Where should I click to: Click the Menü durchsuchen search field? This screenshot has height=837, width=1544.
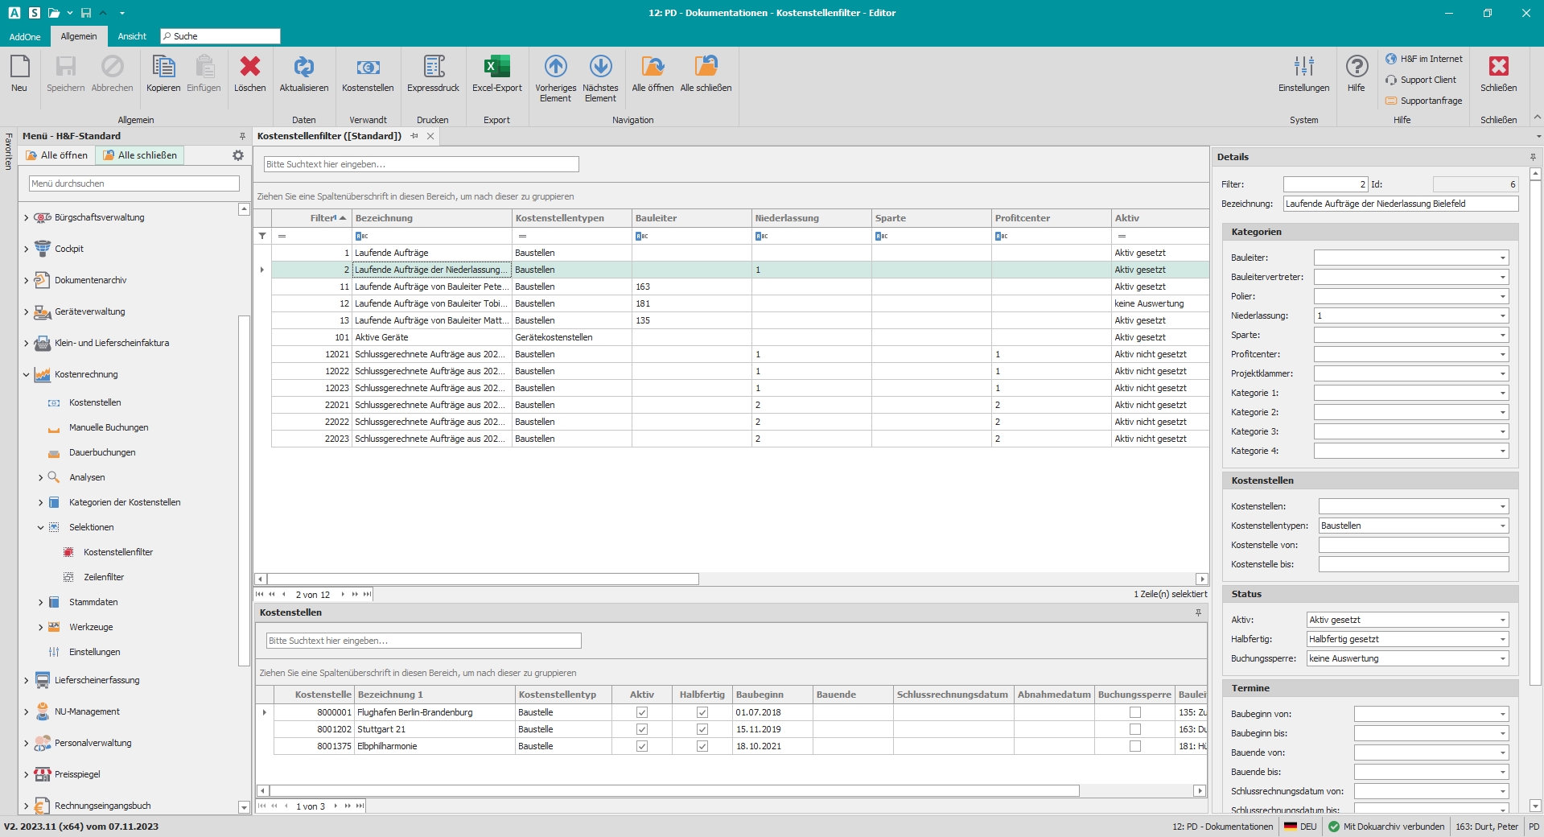click(x=134, y=183)
